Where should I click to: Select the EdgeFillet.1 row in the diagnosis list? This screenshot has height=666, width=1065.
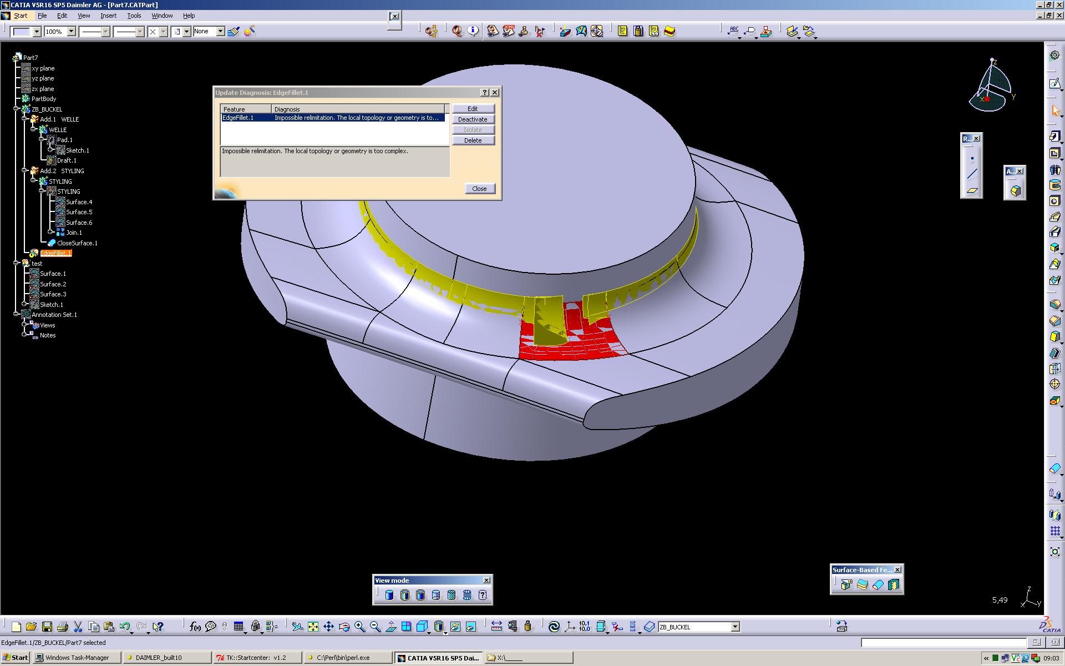(x=333, y=118)
